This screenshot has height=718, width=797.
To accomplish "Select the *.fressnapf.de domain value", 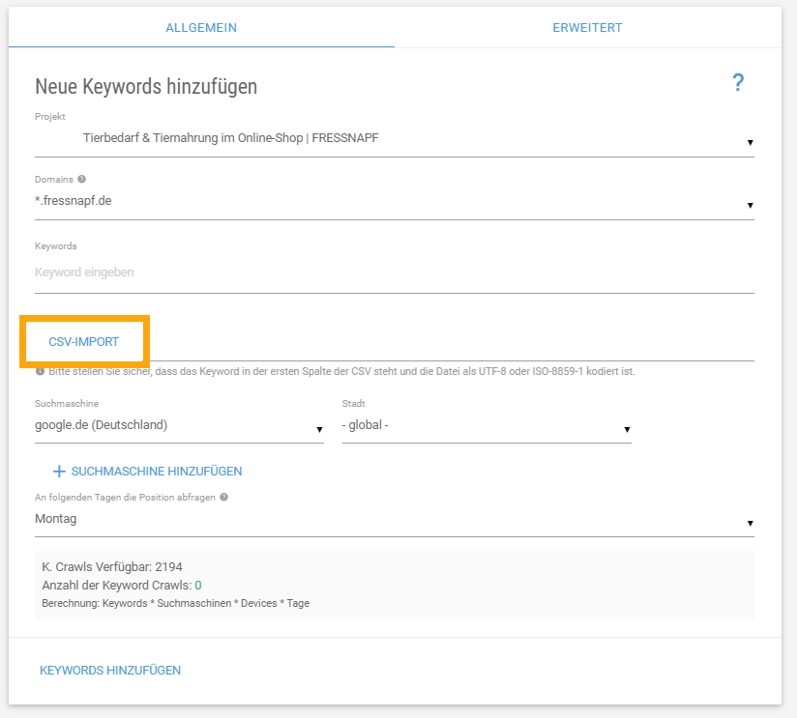I will pyautogui.click(x=74, y=201).
